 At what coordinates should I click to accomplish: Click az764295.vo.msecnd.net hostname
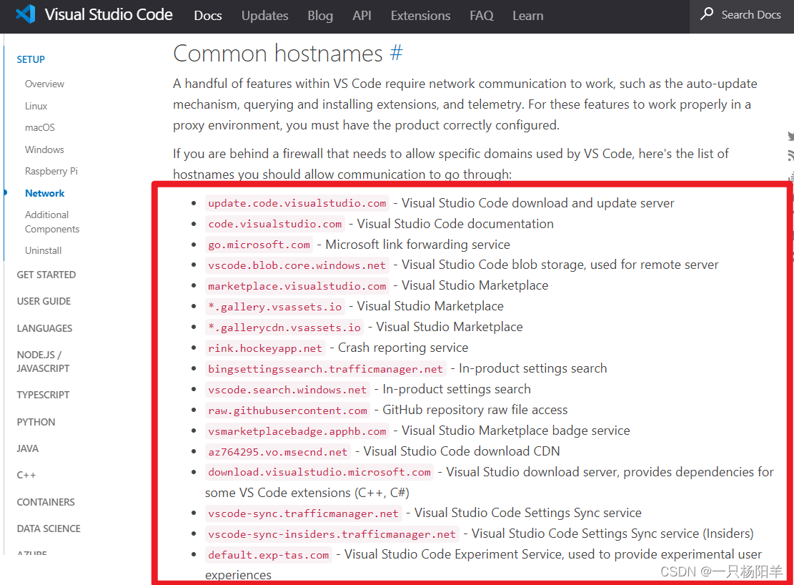(x=278, y=452)
